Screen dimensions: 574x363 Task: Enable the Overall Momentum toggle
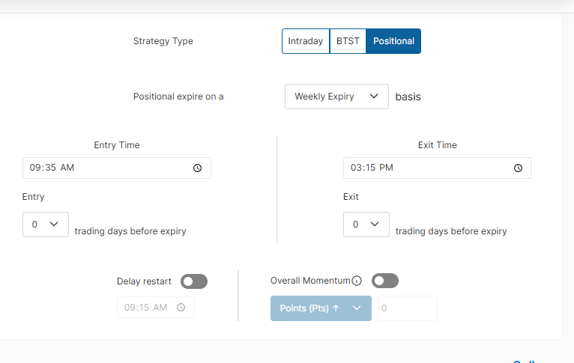click(385, 281)
